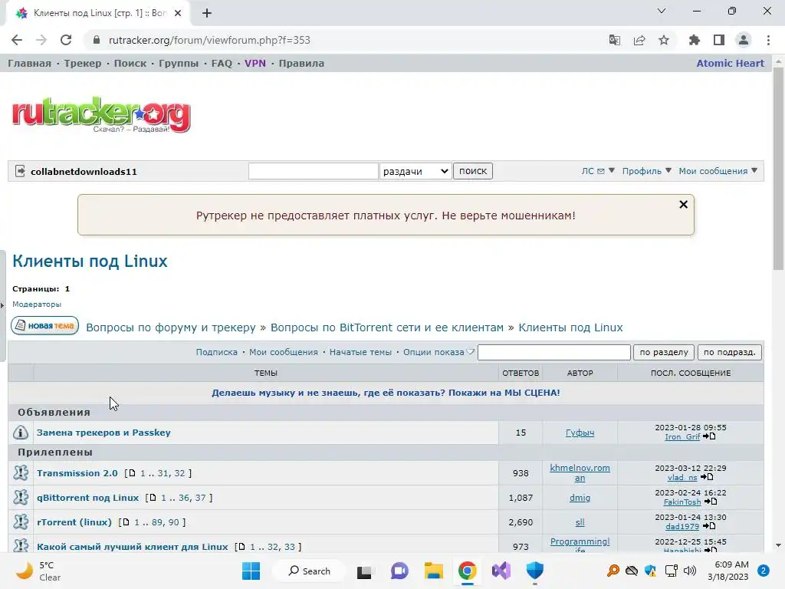
Task: Open Замена трекеров и Passkey topic
Action: pyautogui.click(x=103, y=433)
